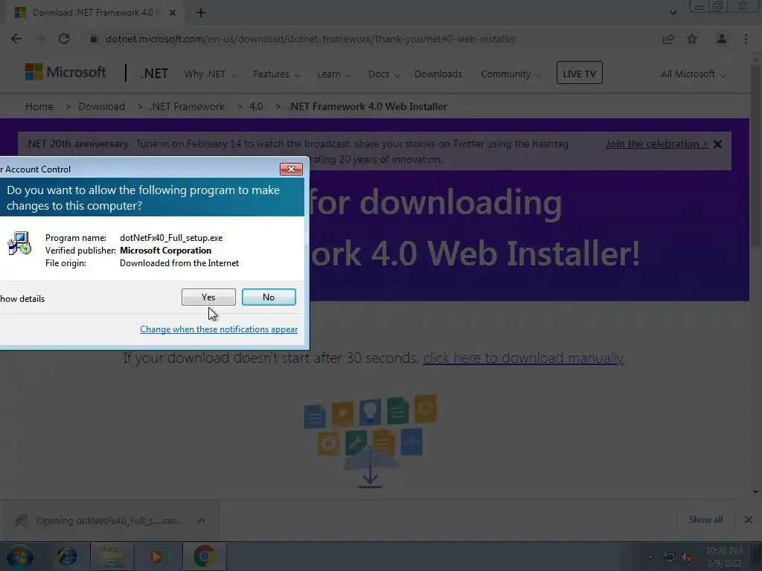This screenshot has width=762, height=571.
Task: Click 'Join the celebration' link
Action: 656,143
